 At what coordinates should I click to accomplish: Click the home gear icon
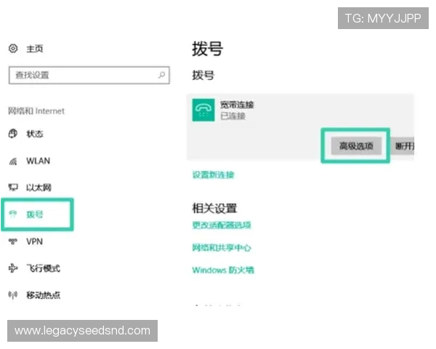coord(13,49)
